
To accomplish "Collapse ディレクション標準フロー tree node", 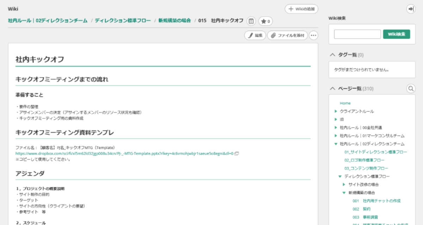I will pos(340,176).
